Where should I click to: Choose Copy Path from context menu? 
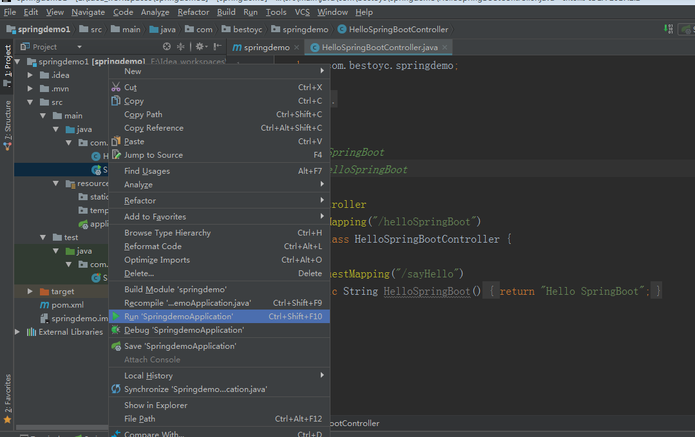(x=220, y=114)
